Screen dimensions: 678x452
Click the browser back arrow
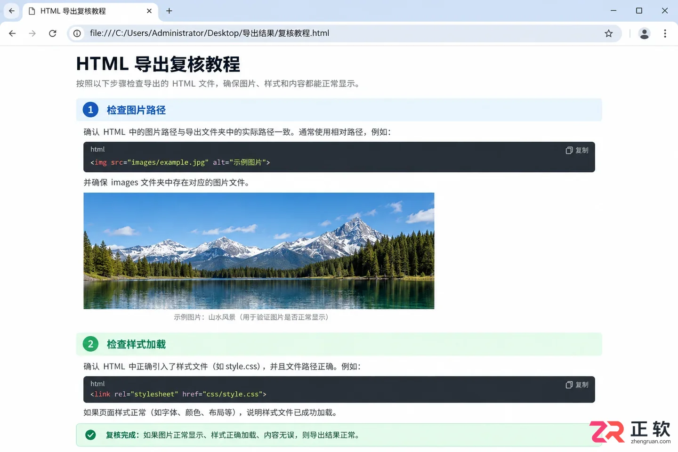(x=12, y=33)
